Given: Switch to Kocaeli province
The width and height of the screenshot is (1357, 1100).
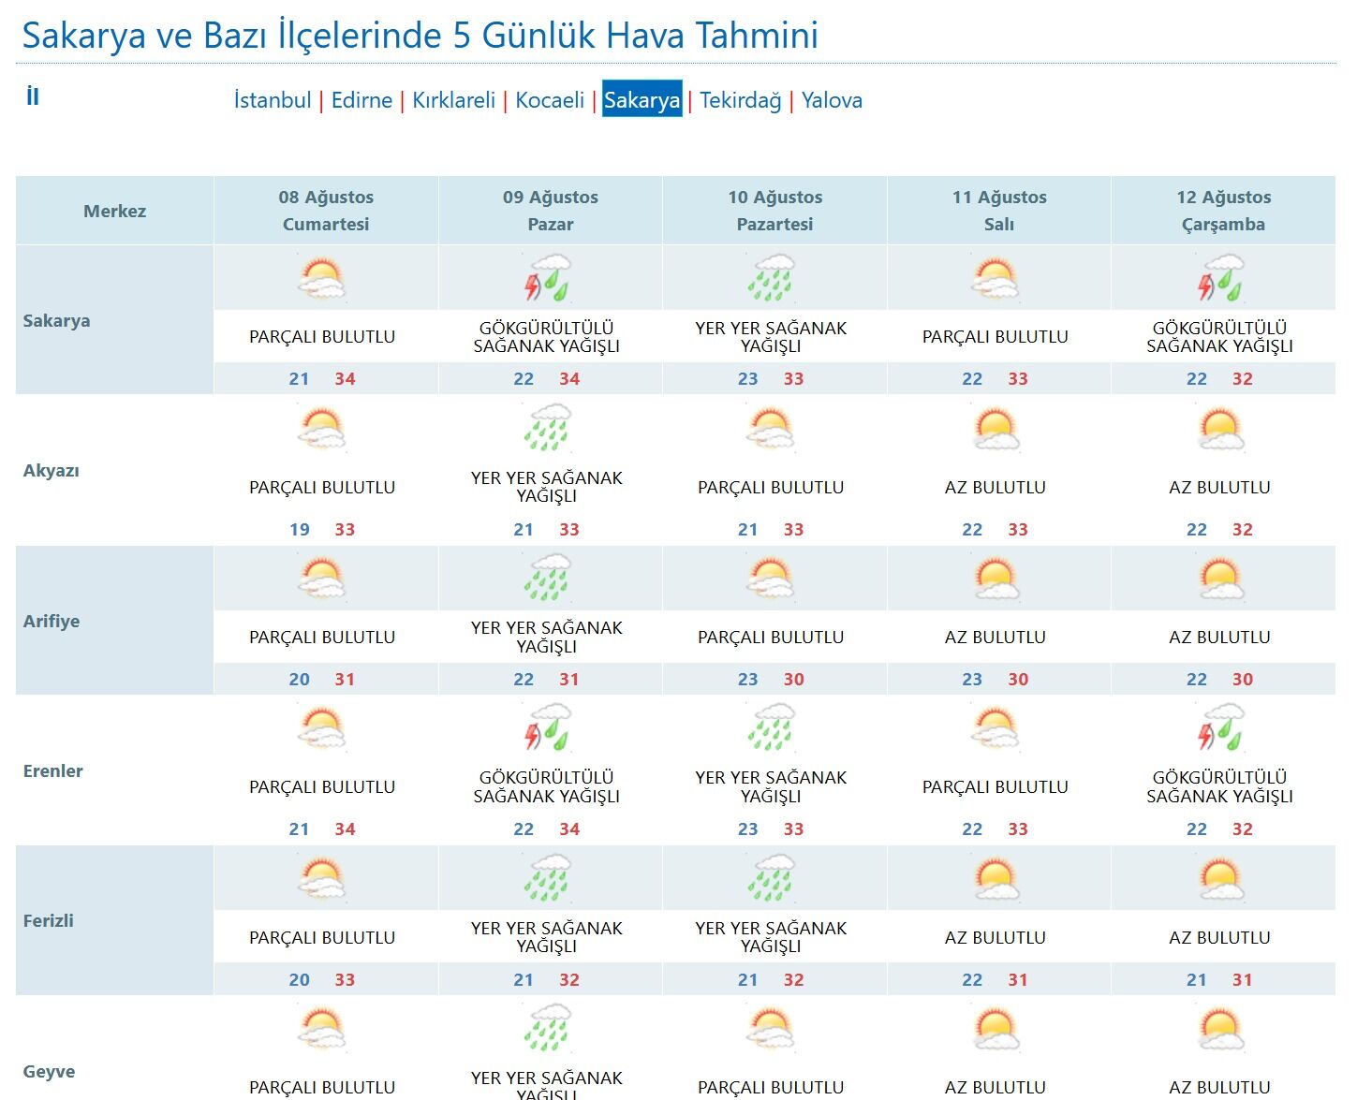Looking at the screenshot, I should [x=550, y=100].
